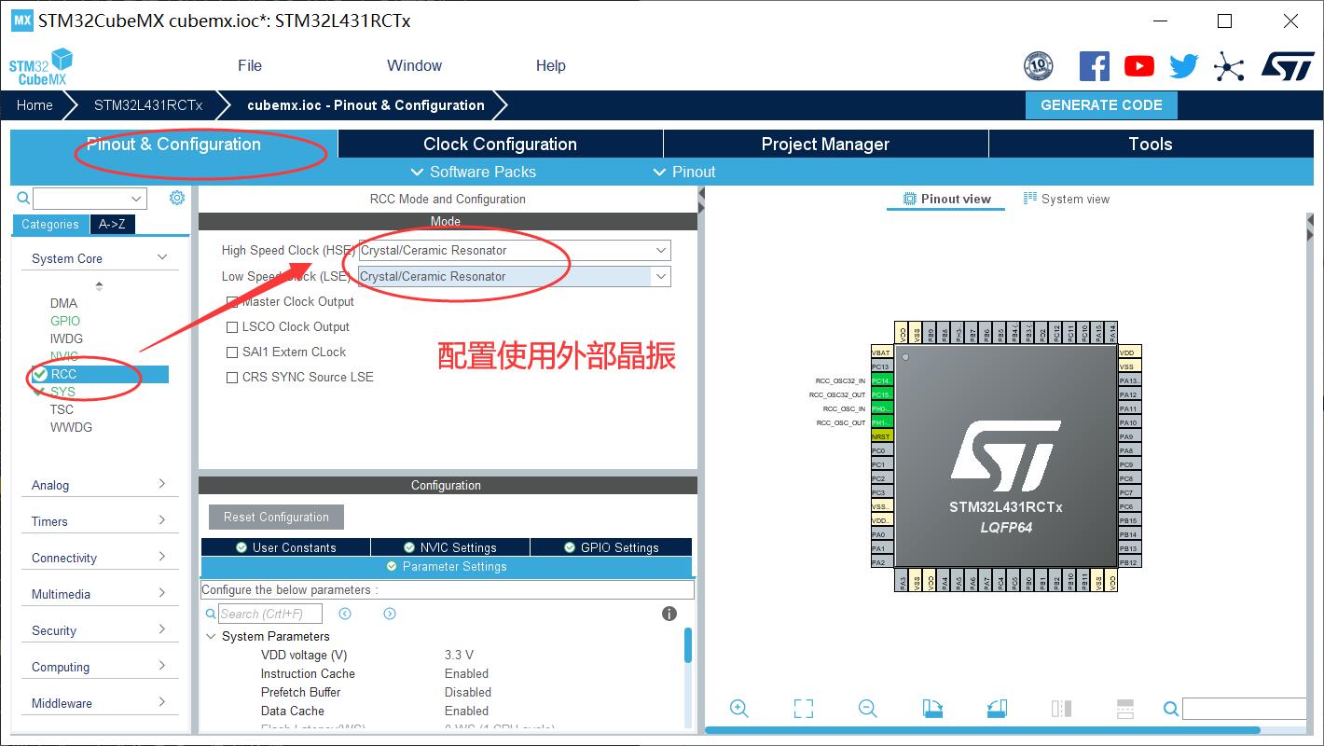Expand the Analog category

tap(162, 484)
